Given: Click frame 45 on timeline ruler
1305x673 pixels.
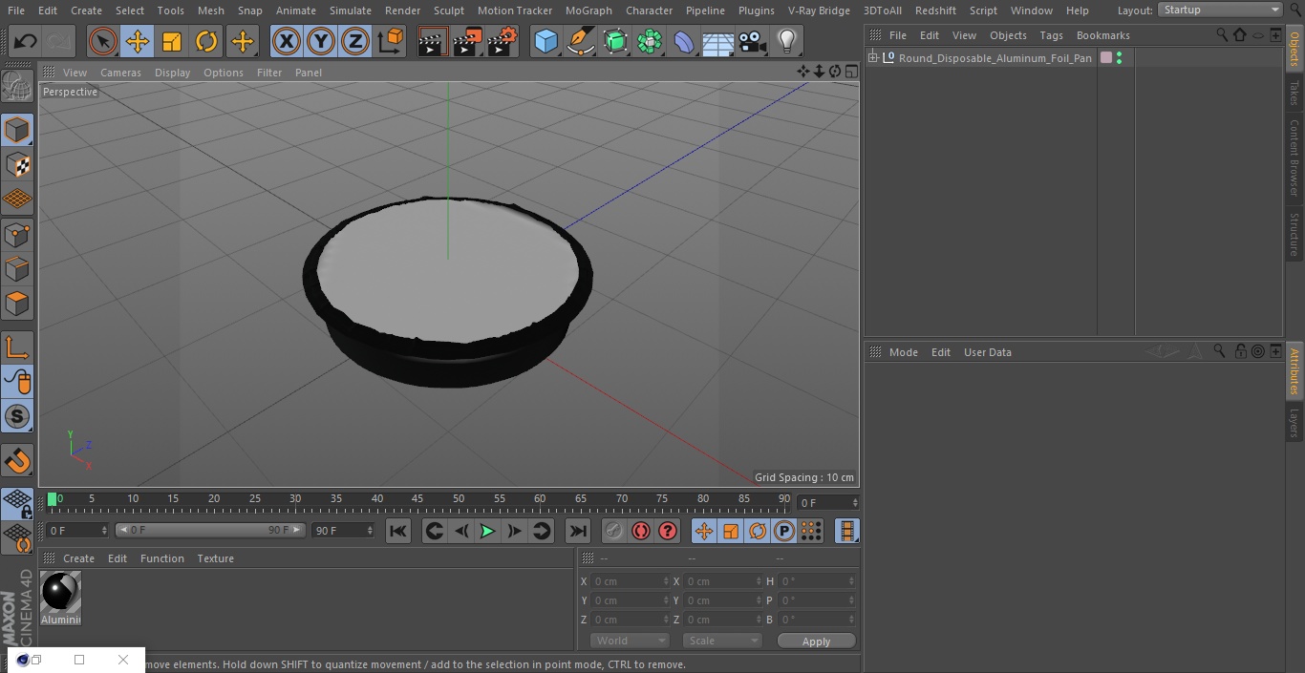Looking at the screenshot, I should [x=417, y=499].
